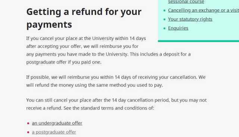Click empty mint area below Enquiries link
This screenshot has height=137, width=239.
coord(198,36)
